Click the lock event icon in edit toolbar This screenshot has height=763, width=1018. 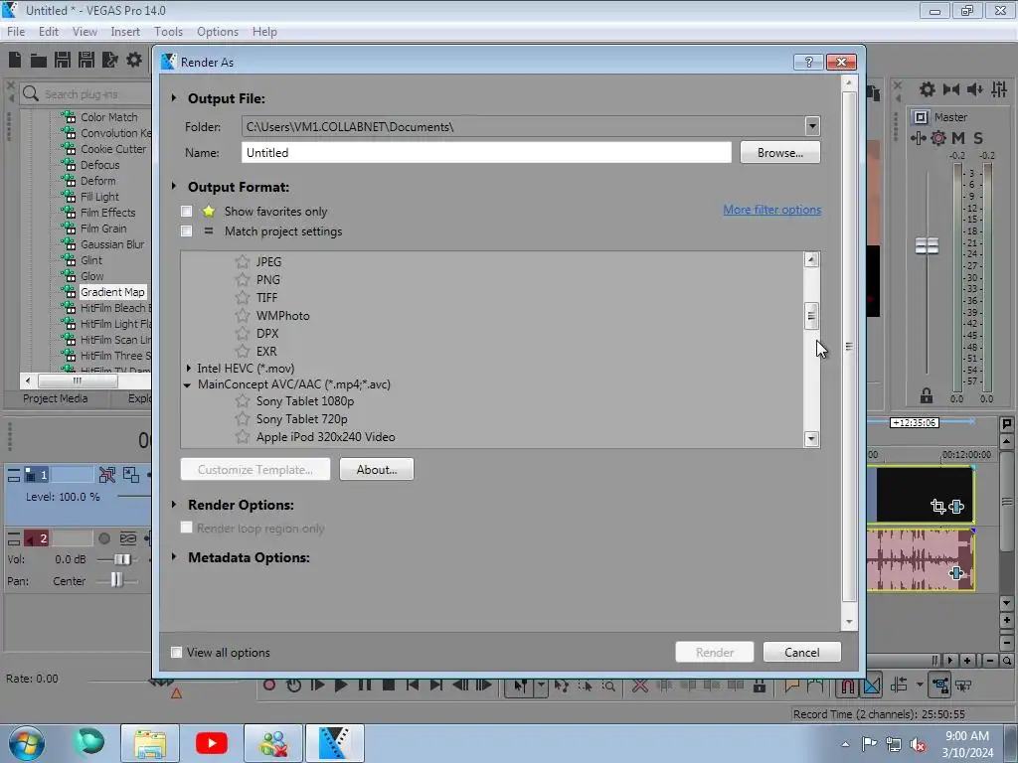[x=759, y=686]
